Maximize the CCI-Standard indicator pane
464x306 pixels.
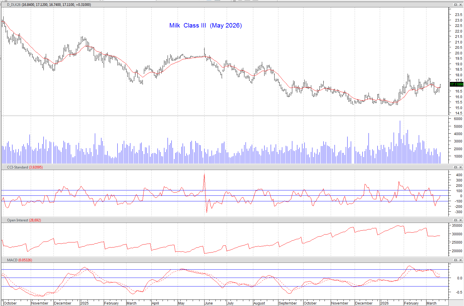[x=455, y=167]
